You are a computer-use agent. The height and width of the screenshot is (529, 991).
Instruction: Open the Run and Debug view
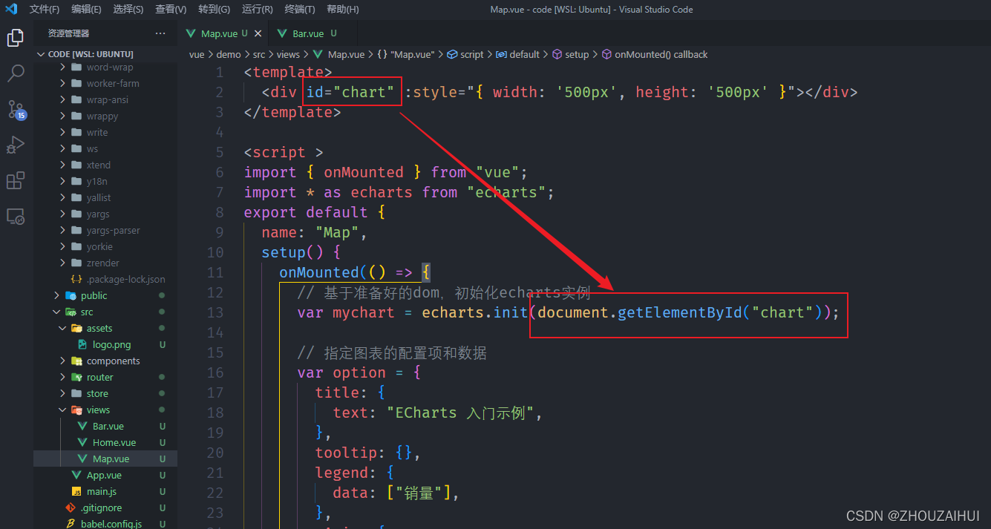coord(16,145)
